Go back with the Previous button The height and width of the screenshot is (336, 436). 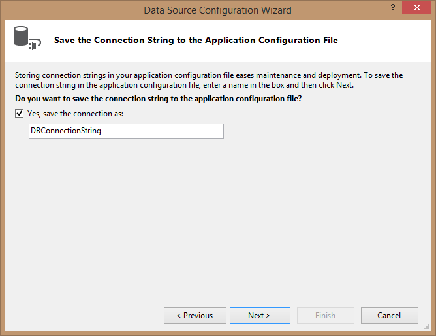195,315
